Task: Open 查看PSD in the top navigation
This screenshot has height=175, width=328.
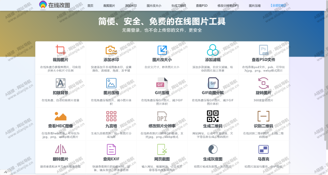Action: (x=202, y=6)
